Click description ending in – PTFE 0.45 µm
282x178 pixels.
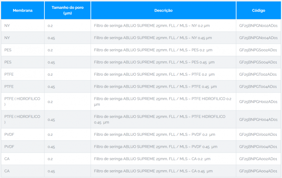tap(155, 87)
